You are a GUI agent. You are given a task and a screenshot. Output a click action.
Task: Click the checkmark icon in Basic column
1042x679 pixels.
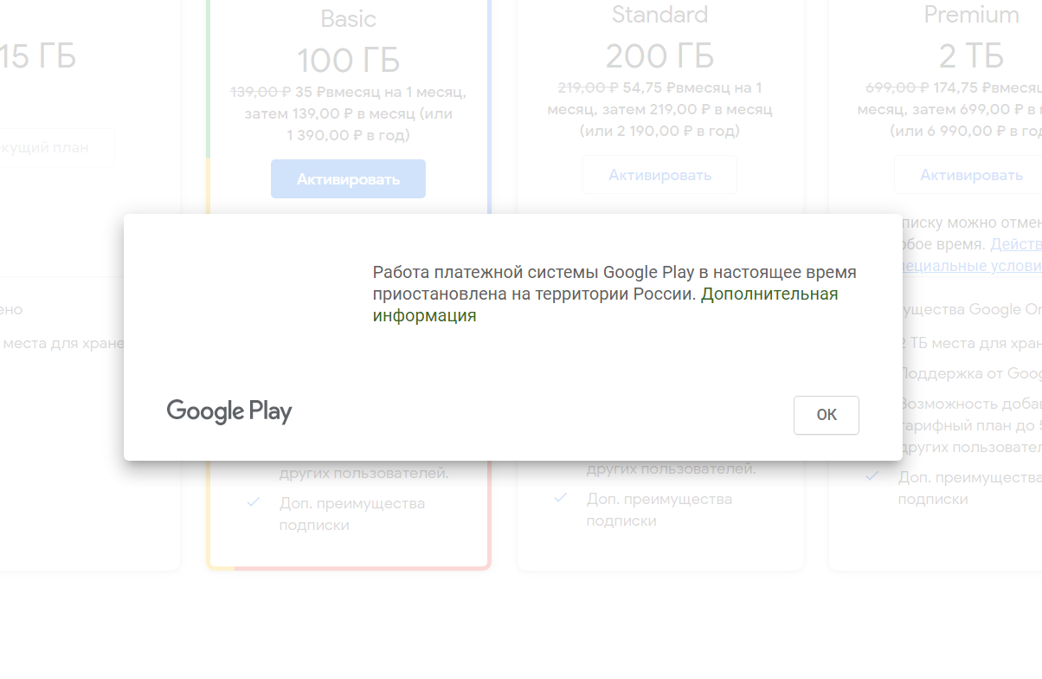tap(254, 502)
